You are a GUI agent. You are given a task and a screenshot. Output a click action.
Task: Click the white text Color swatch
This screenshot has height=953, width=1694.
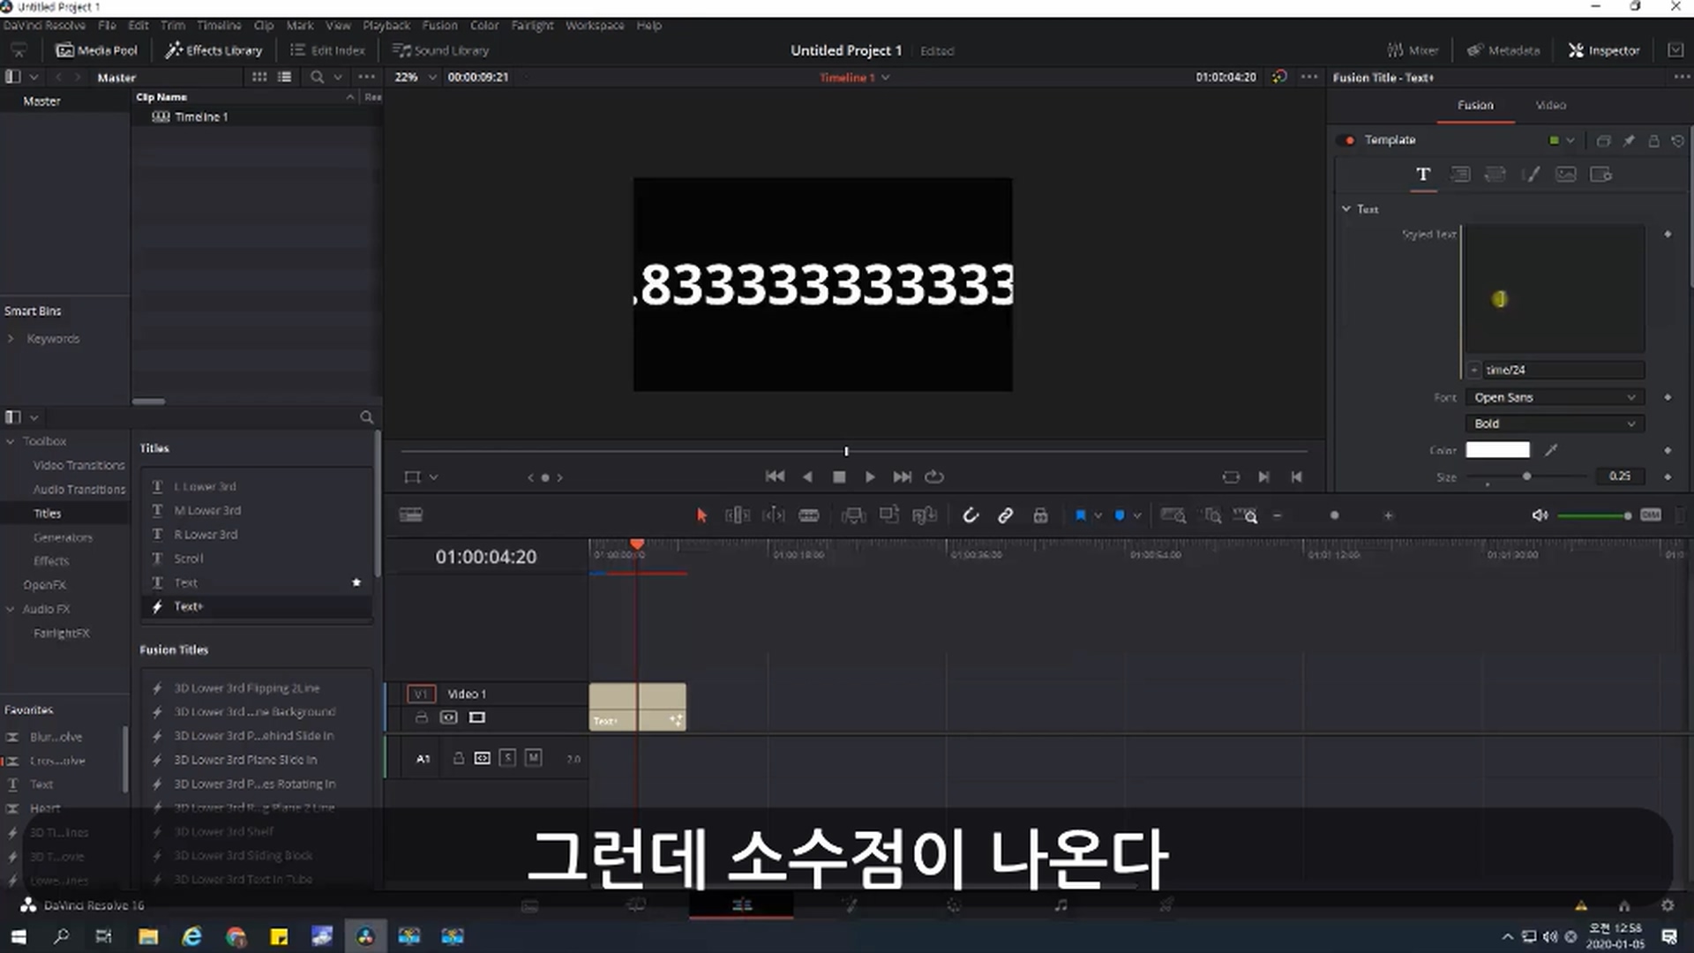click(1497, 450)
